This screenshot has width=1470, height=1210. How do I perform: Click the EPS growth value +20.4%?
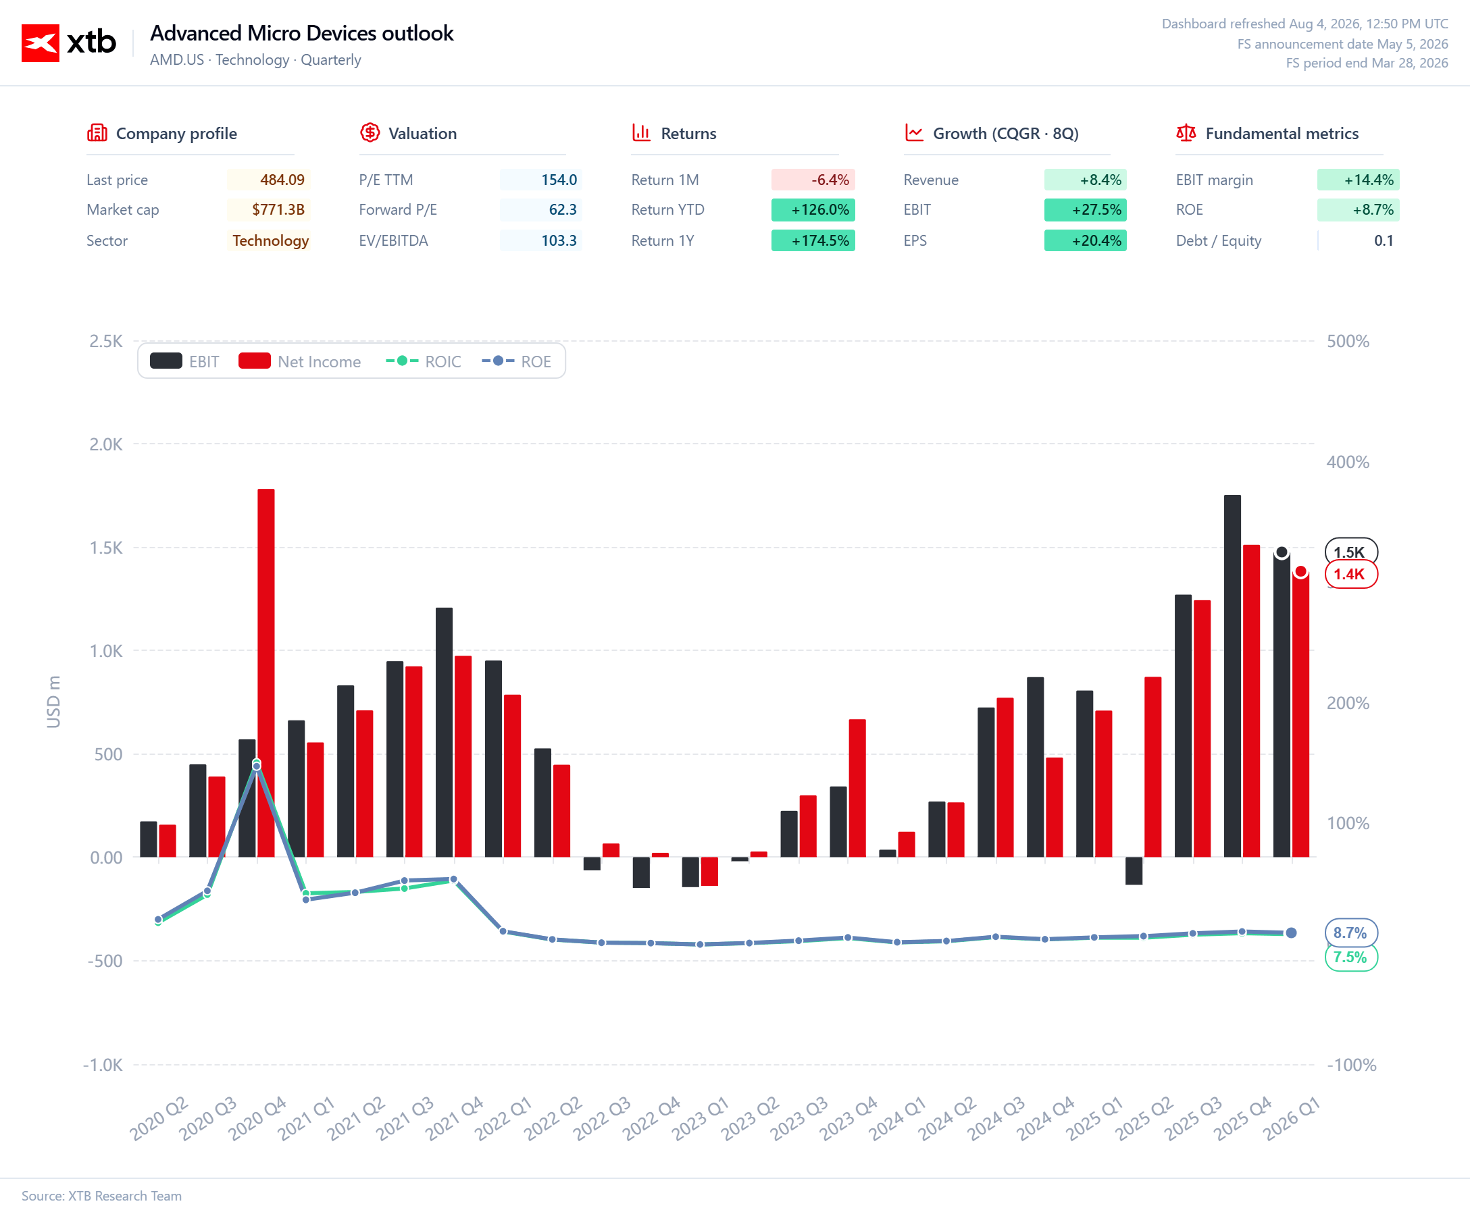(1085, 240)
